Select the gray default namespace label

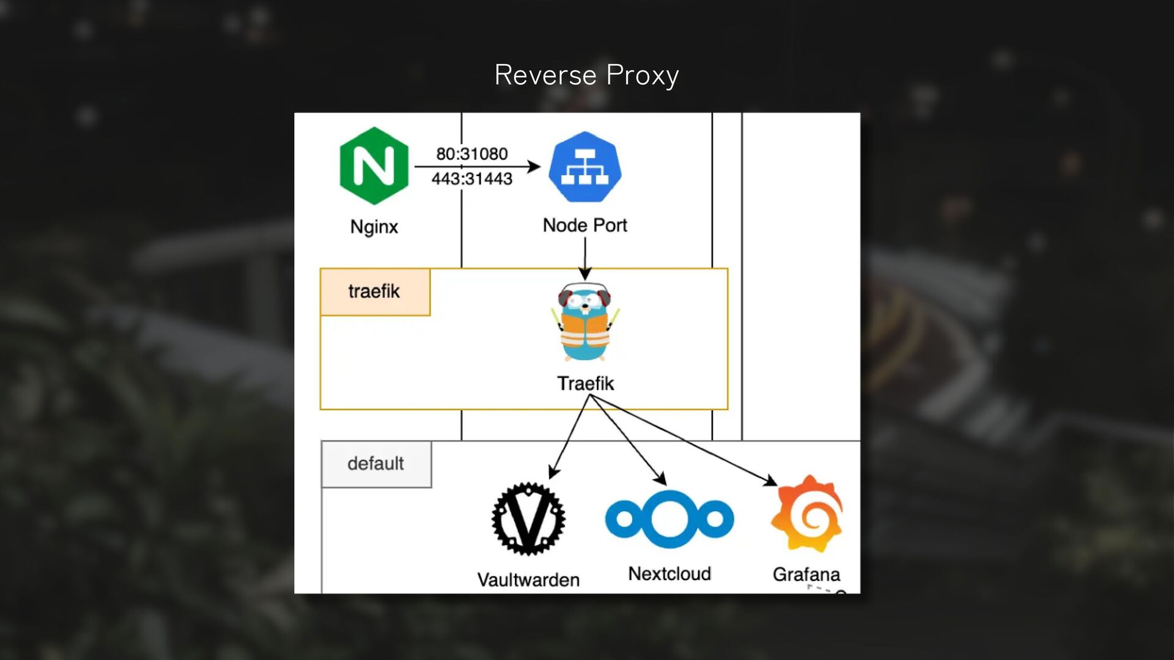[x=375, y=464]
